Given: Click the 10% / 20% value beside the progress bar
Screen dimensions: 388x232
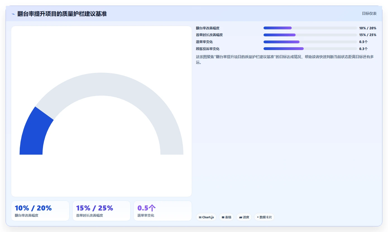Looking at the screenshot, I should point(368,28).
